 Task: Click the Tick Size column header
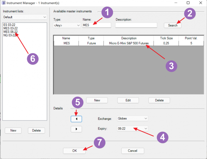pyautogui.click(x=166, y=38)
